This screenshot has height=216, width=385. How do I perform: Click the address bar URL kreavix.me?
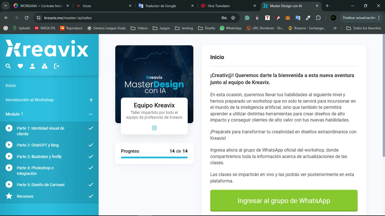(68, 18)
